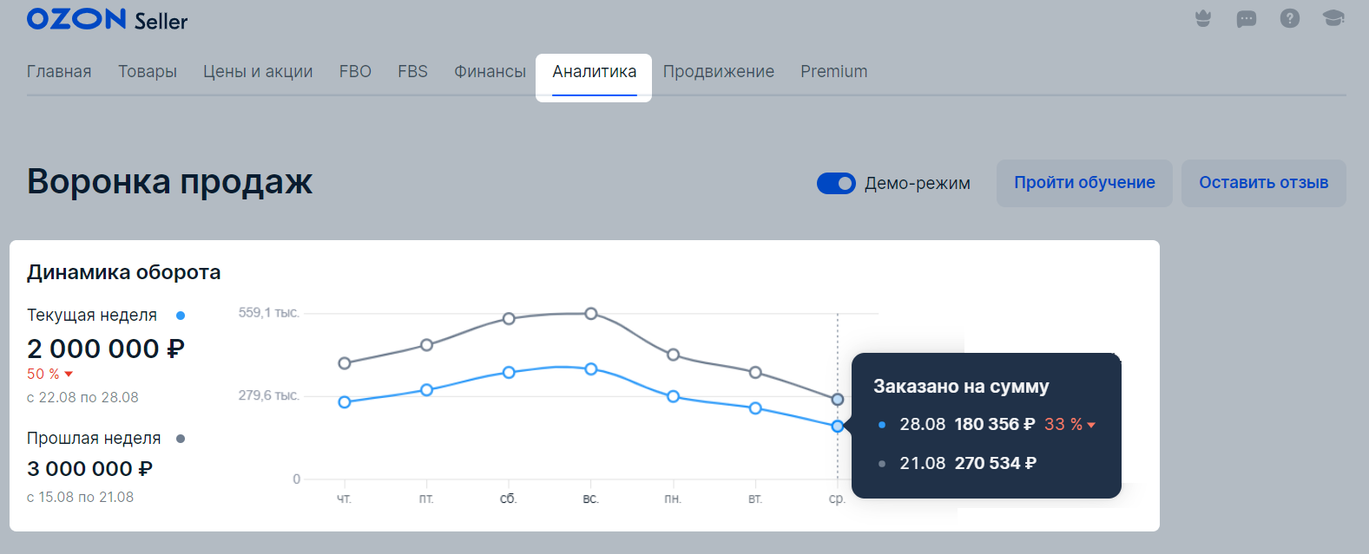Click blue legend dot beside Текущая неделя
The image size is (1369, 554).
(x=181, y=316)
